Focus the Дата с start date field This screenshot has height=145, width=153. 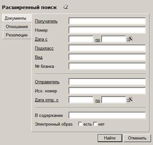pyautogui.click(x=81, y=39)
